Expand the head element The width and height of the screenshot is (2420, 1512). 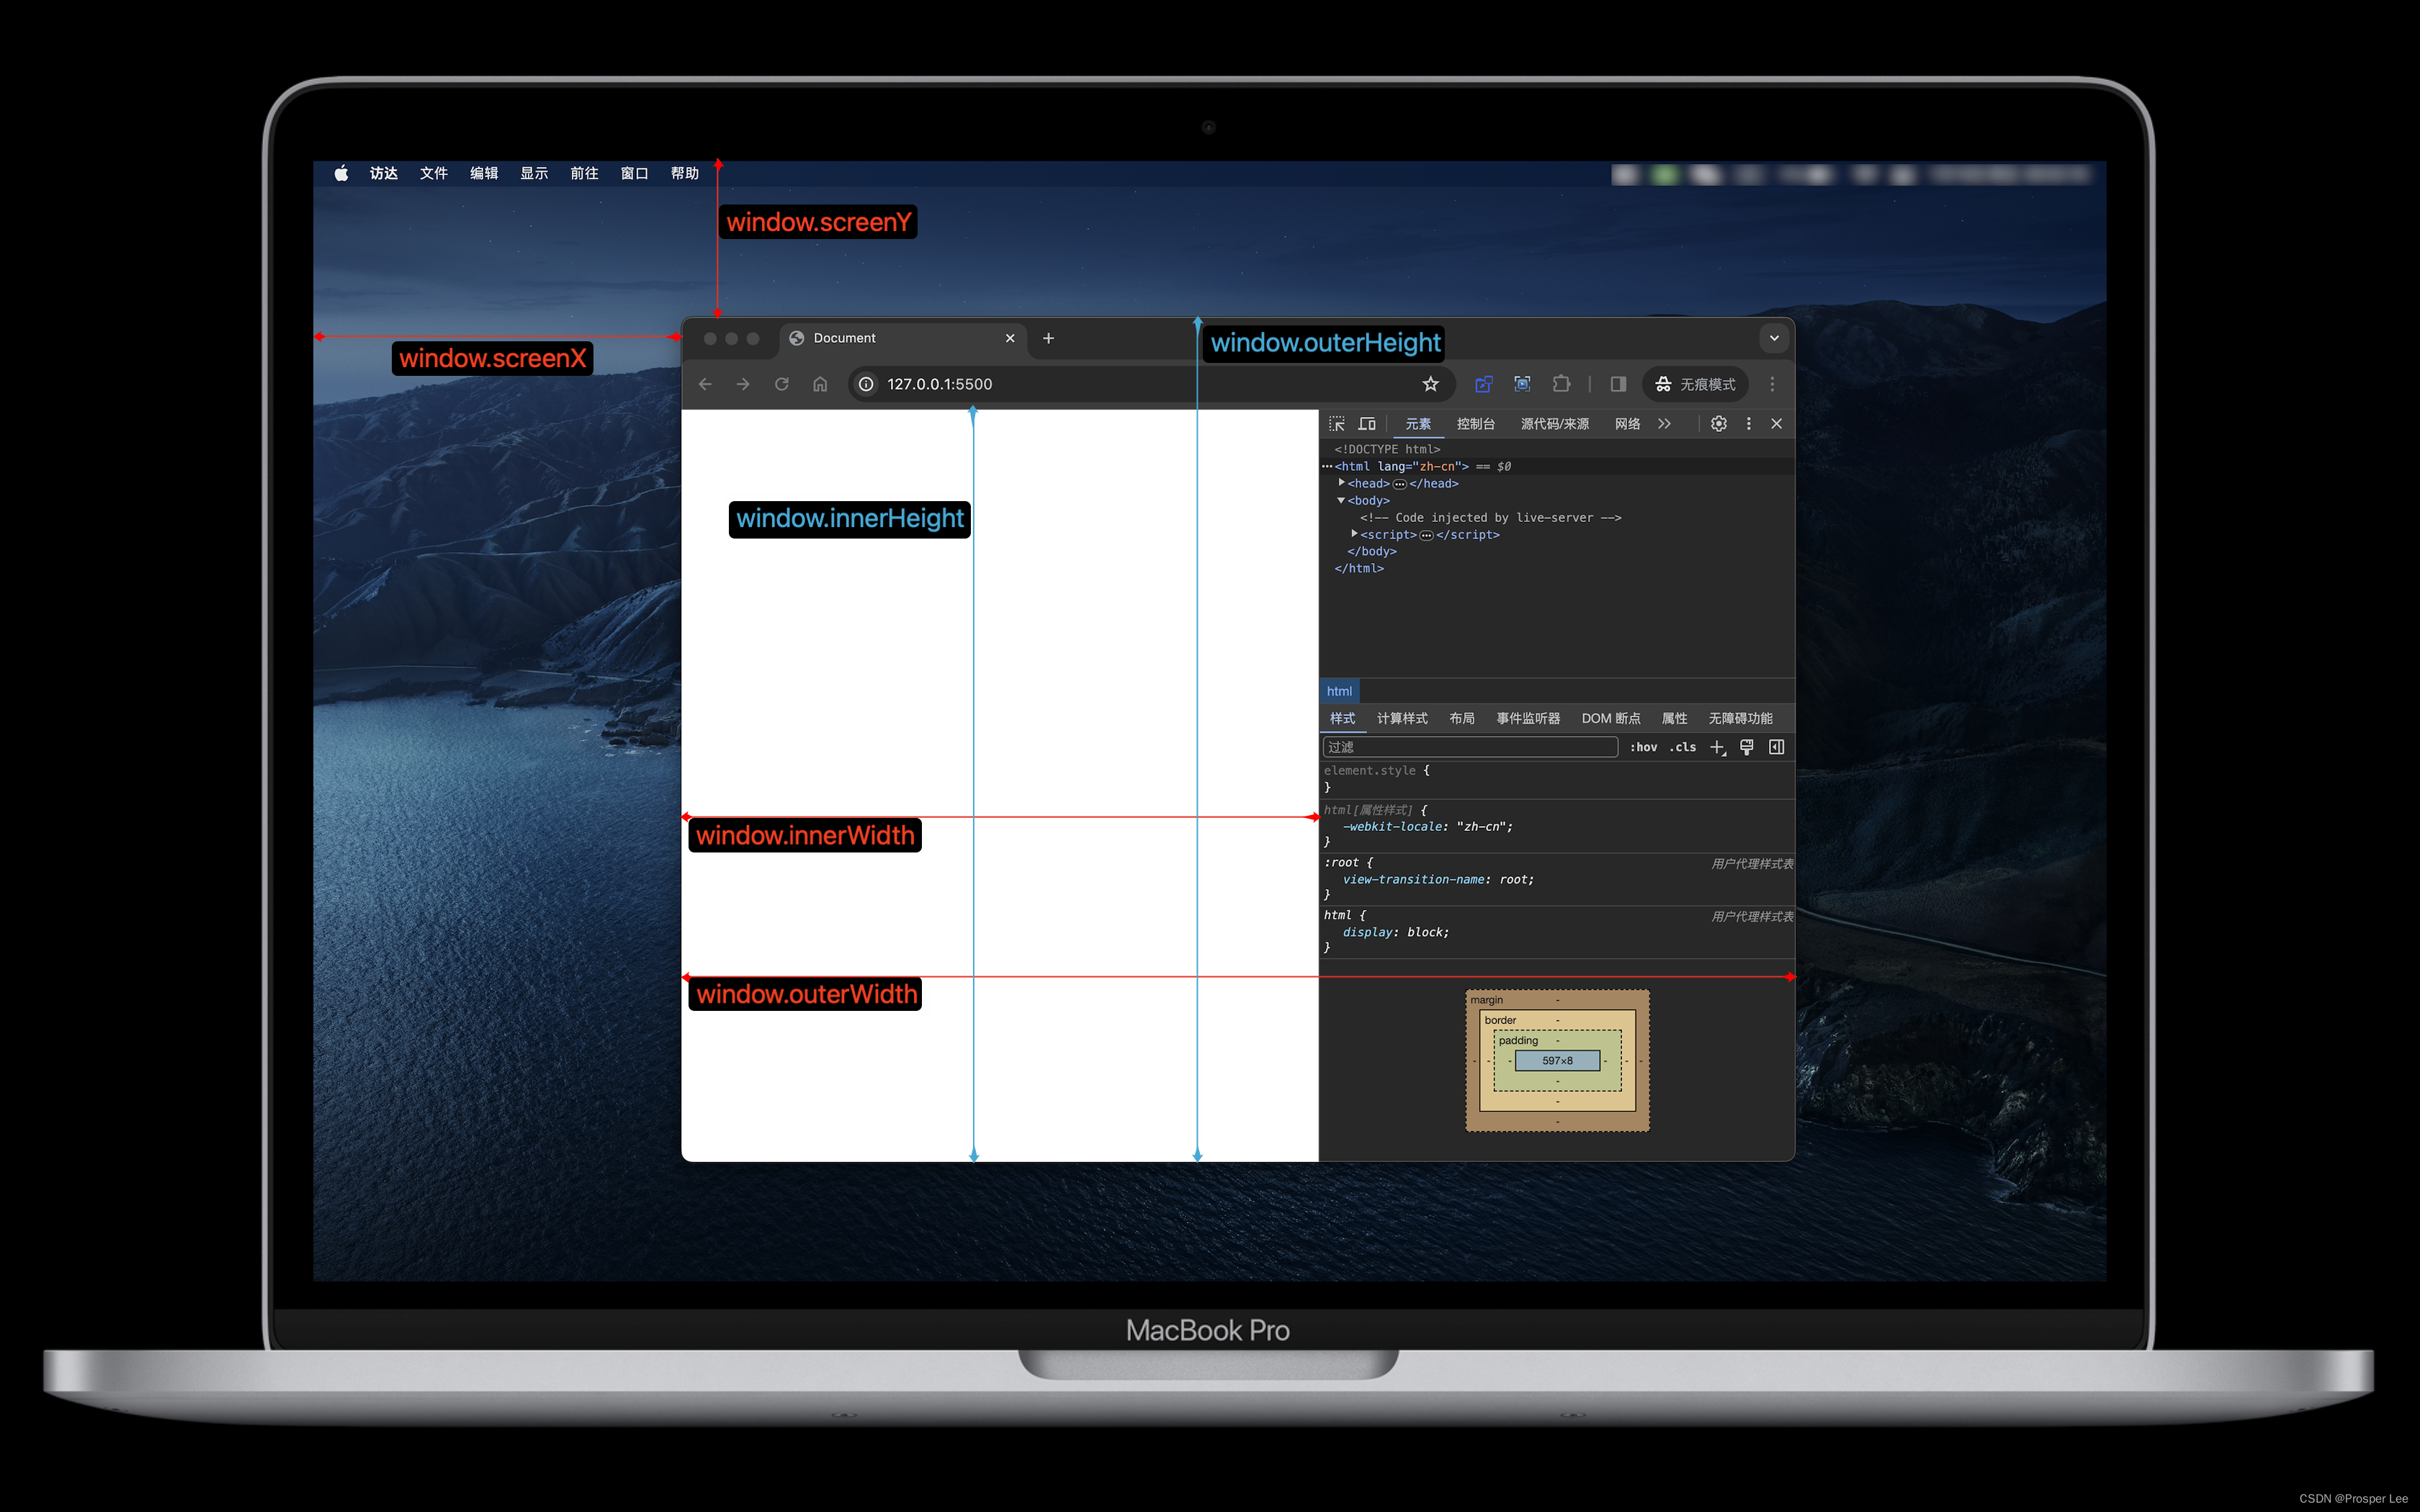pyautogui.click(x=1342, y=483)
